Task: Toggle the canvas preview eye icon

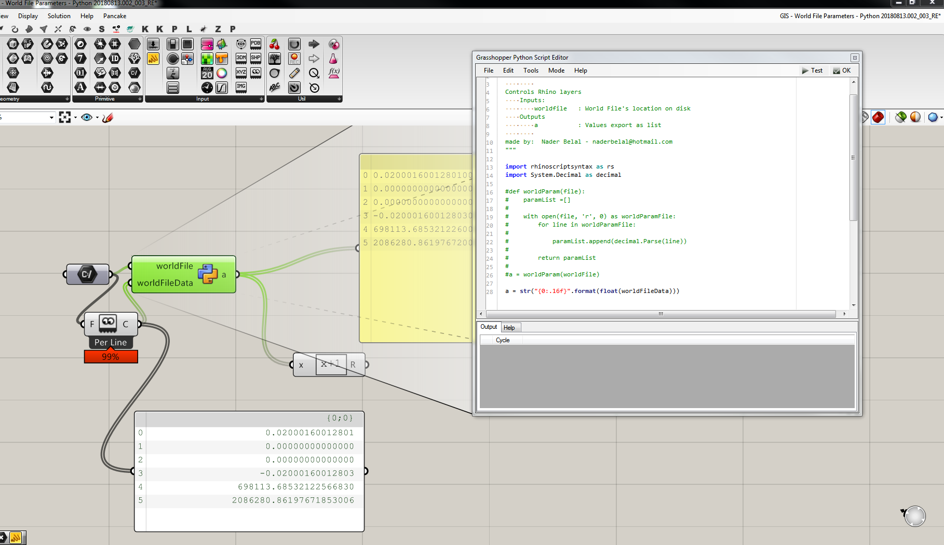Action: 87,118
